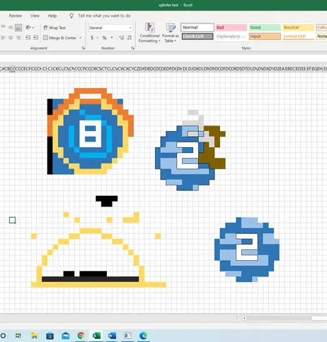Select the Normal cell style

(x=198, y=27)
